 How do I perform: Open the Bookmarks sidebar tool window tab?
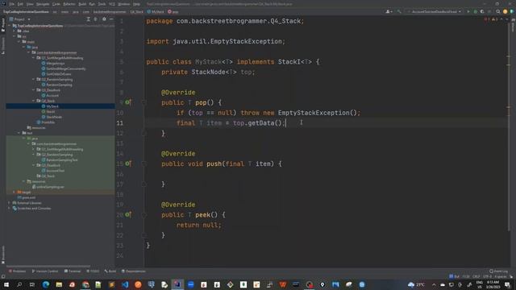click(x=3, y=255)
